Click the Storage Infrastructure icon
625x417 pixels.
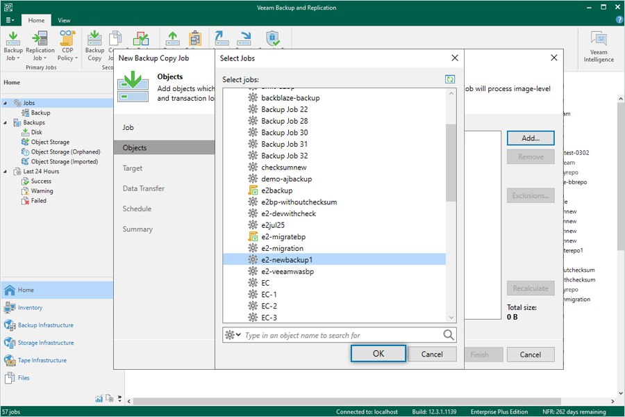point(10,343)
